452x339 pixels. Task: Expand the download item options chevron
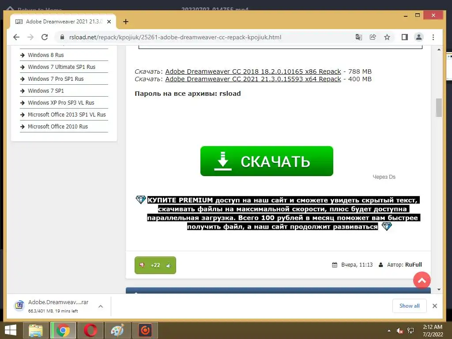point(101,306)
